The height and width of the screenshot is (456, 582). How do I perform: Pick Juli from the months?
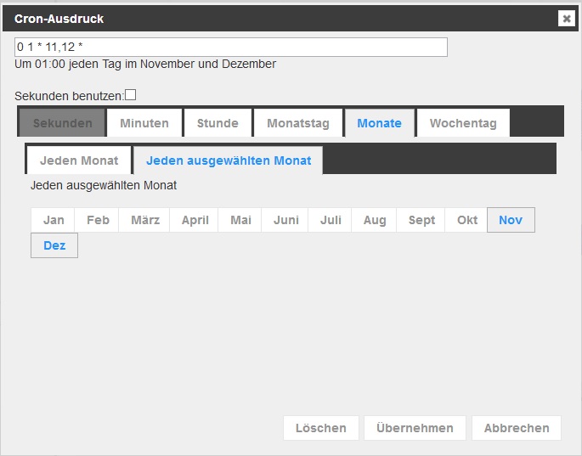point(331,220)
